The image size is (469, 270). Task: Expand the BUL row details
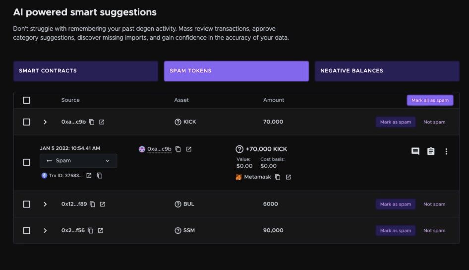(x=45, y=204)
